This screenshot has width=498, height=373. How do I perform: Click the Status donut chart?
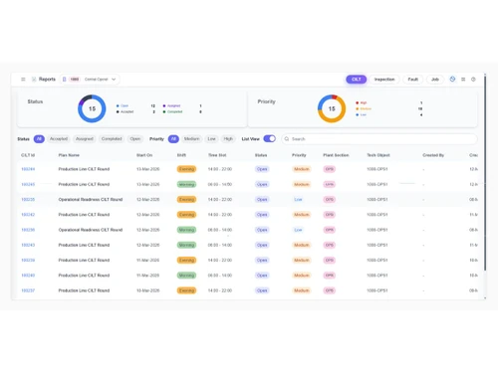[x=92, y=108]
